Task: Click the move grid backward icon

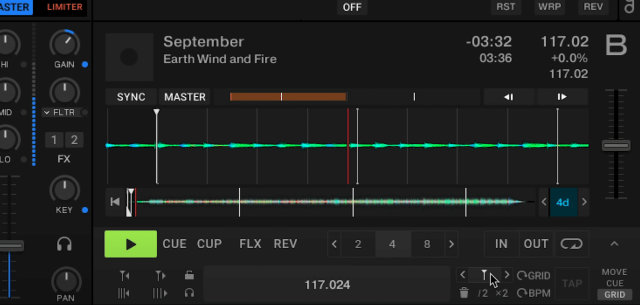Action: [123, 294]
